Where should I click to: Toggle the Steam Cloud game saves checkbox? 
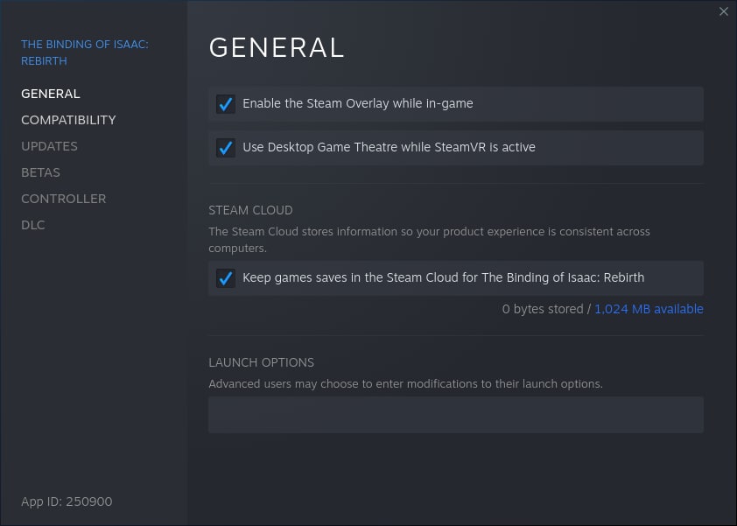pyautogui.click(x=226, y=277)
